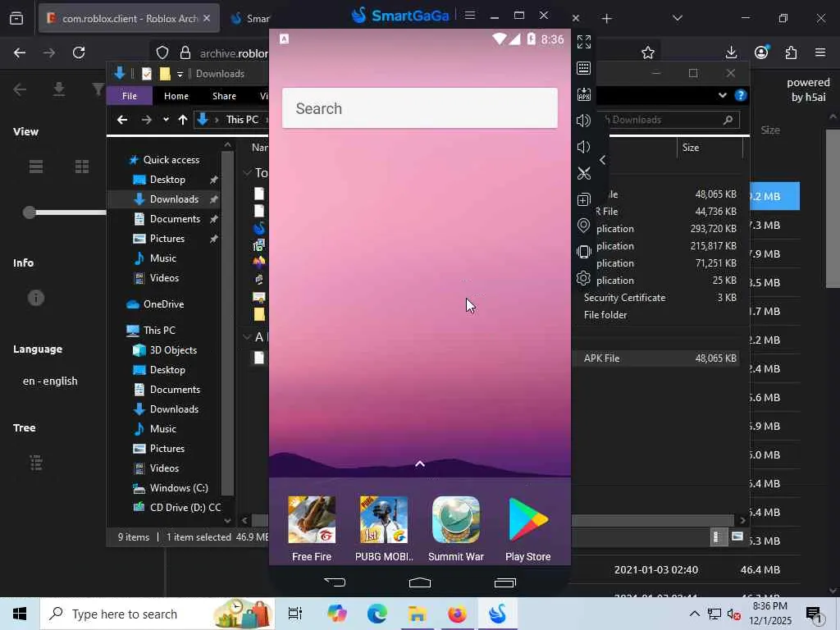Open Firefox application menu hamburger
Viewport: 840px width, 630px height.
820,52
